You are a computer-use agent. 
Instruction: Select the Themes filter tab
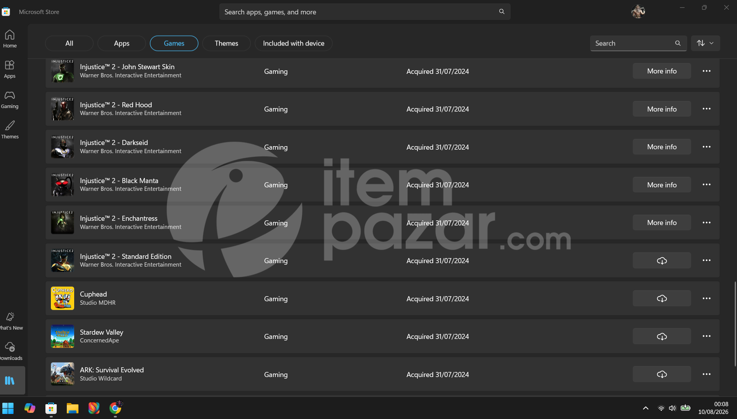(x=226, y=43)
